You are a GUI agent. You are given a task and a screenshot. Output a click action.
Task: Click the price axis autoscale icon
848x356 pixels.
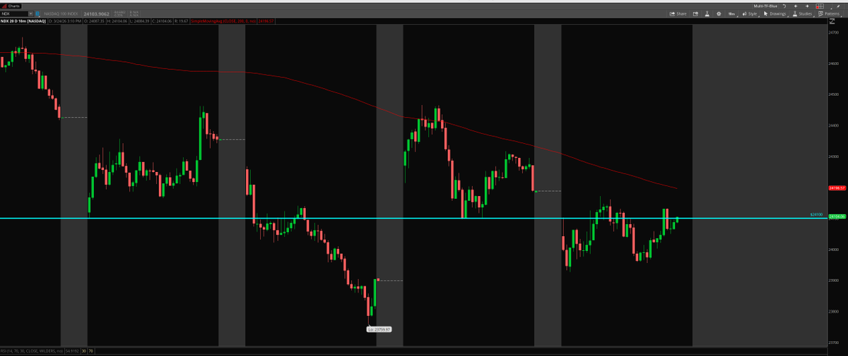[832, 21]
